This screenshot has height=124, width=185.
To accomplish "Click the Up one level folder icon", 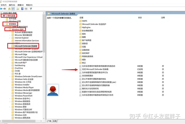I will pyautogui.click(x=9, y=9).
